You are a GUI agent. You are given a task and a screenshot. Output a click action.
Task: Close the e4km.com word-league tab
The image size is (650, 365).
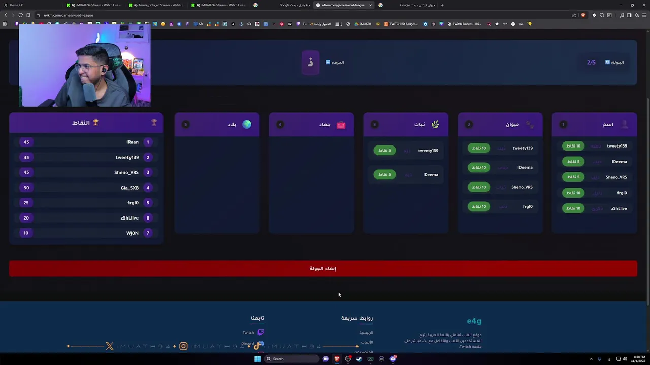point(370,5)
